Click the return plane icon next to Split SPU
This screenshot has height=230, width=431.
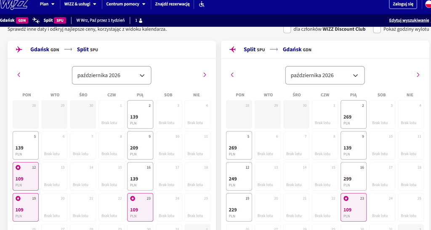click(232, 50)
